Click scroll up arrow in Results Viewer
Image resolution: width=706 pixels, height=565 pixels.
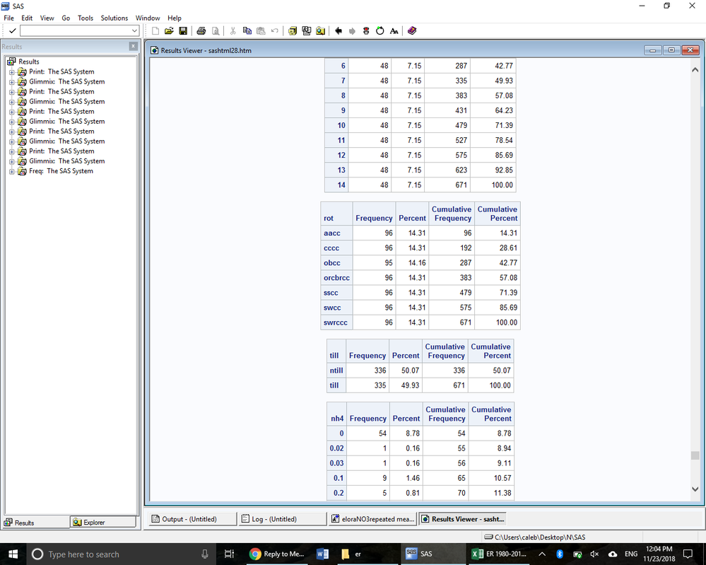point(695,70)
